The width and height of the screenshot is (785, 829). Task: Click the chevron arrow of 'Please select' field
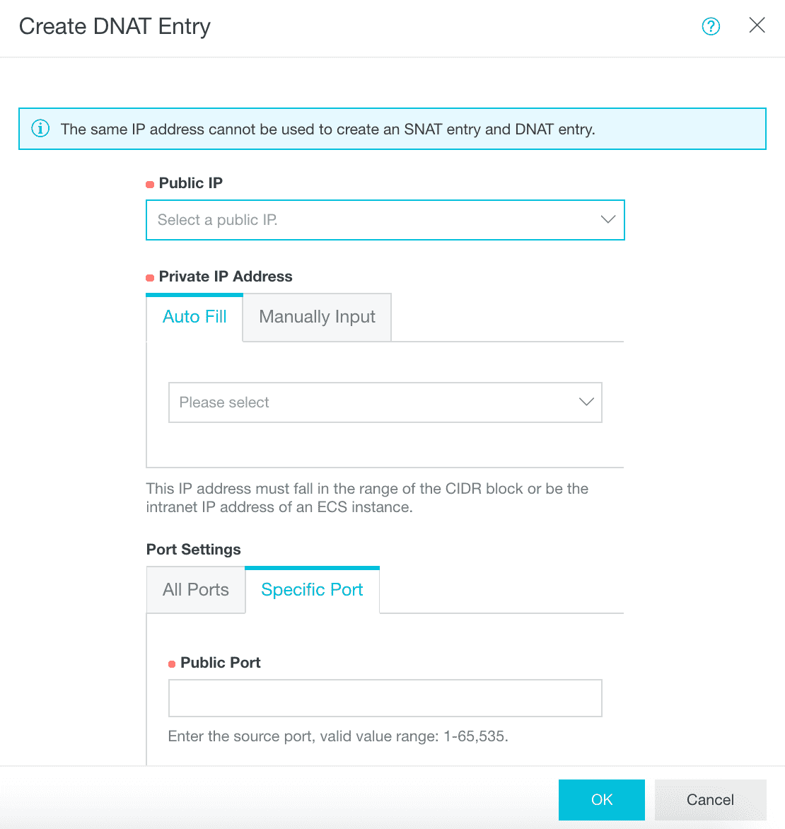pyautogui.click(x=586, y=402)
